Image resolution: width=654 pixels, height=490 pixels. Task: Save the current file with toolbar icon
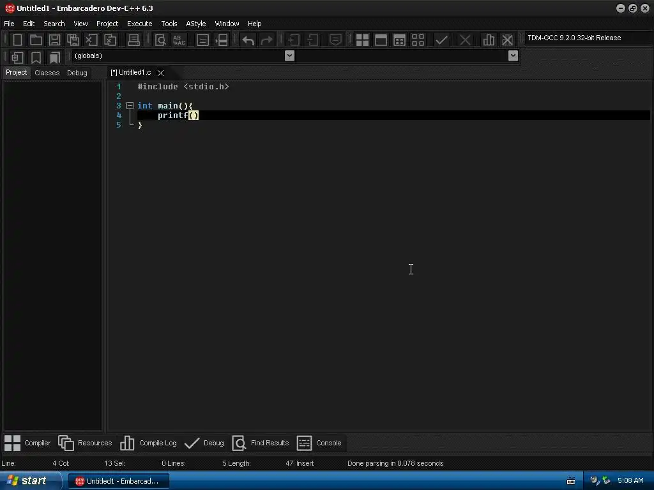[54, 40]
